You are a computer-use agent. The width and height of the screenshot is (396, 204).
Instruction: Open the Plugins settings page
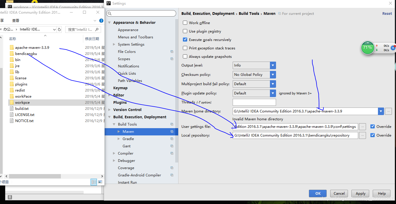120,103
